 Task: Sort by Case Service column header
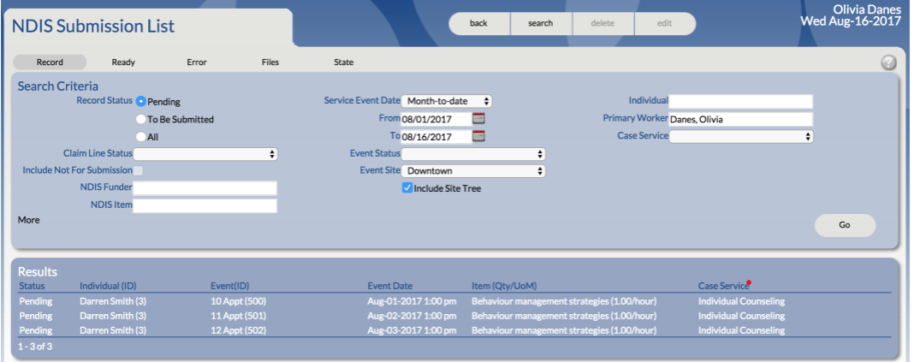[723, 286]
